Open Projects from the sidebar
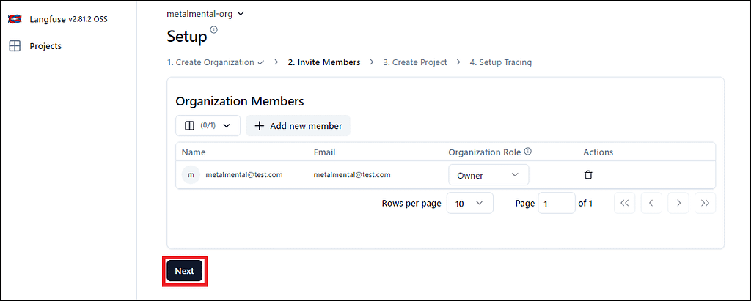This screenshot has width=751, height=301. [45, 46]
